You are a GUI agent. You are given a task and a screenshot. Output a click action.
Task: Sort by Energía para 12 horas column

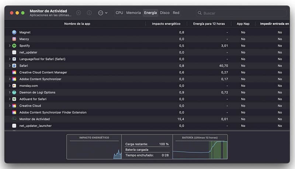208,24
